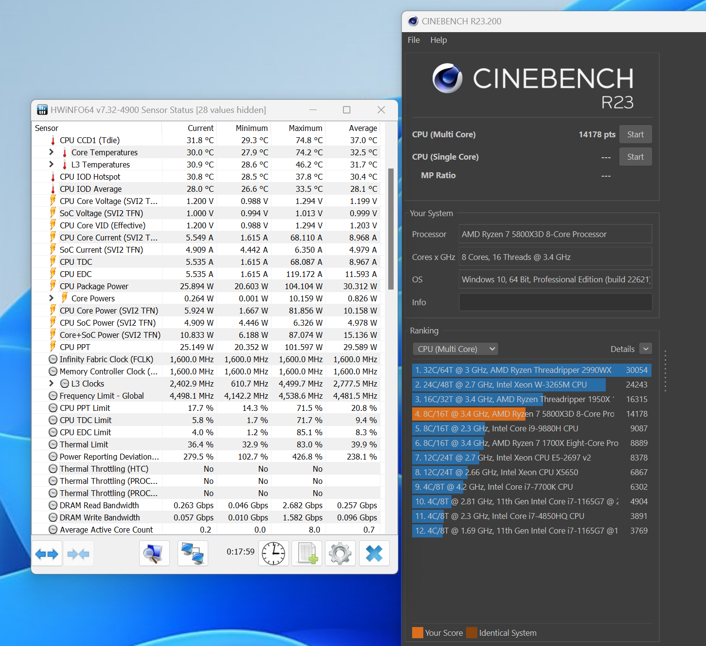The width and height of the screenshot is (706, 646).
Task: Click the Processor field with AMD Ryzen 7
Action: 555,234
